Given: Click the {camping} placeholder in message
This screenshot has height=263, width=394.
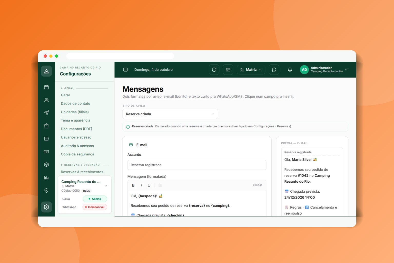Looking at the screenshot, I should point(220,205).
